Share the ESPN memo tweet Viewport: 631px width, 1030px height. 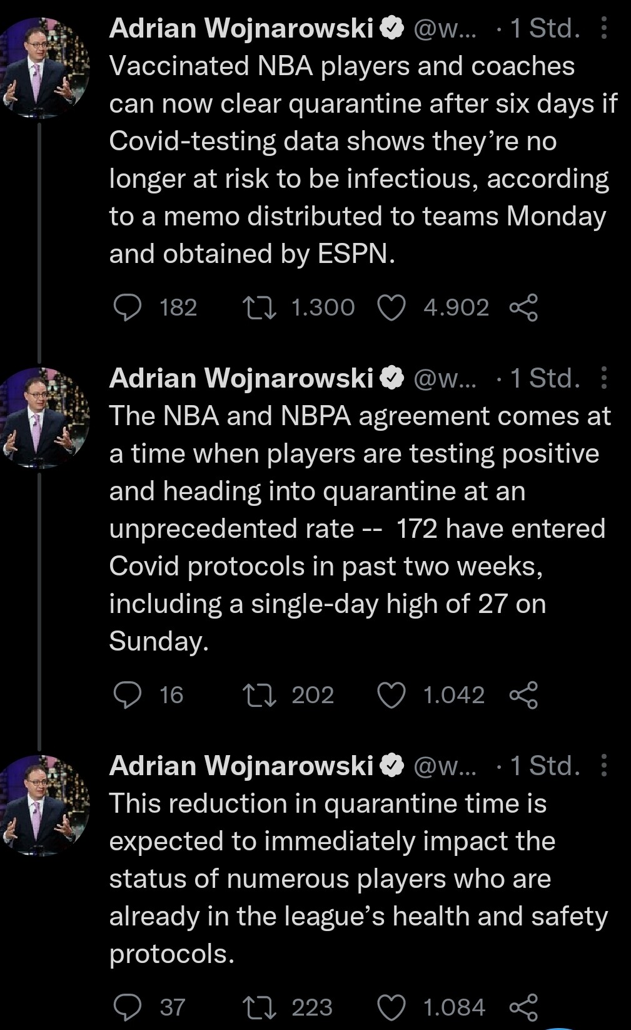click(x=524, y=307)
